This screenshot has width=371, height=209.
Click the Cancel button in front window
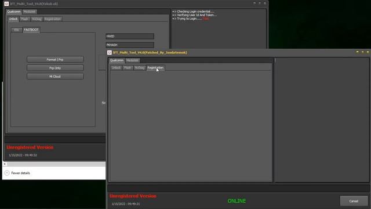tap(354, 201)
